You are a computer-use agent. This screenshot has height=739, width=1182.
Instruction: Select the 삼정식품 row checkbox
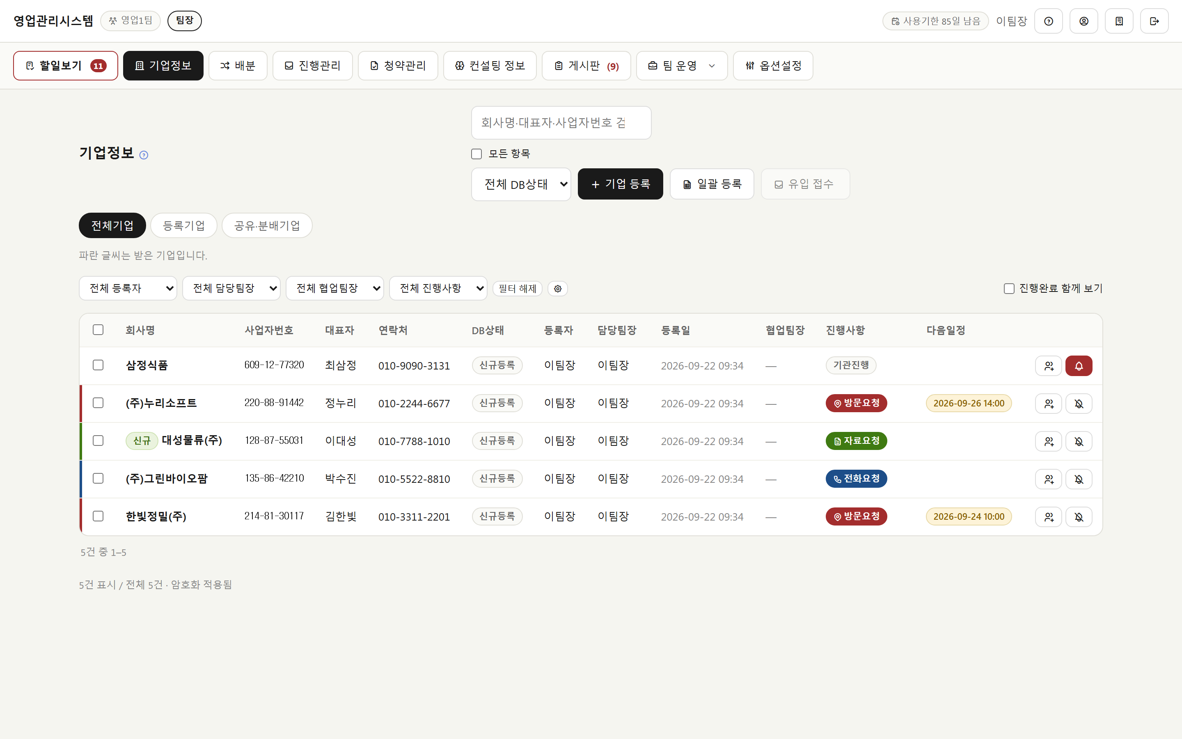pyautogui.click(x=98, y=365)
